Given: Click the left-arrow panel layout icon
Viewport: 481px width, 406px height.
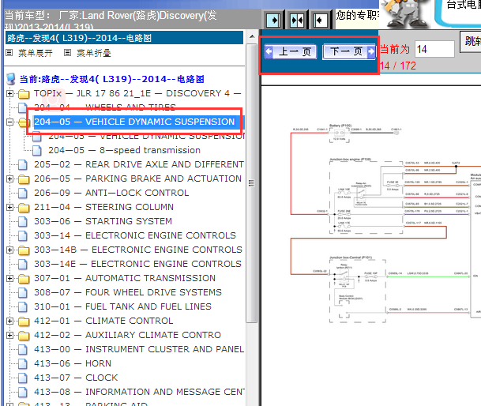Looking at the screenshot, I should click(x=321, y=21).
